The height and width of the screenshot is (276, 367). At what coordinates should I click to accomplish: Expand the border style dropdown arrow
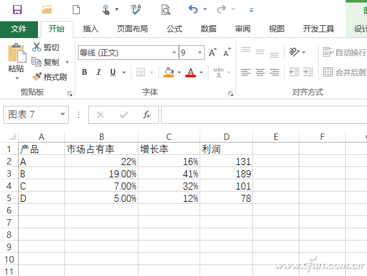(151, 72)
